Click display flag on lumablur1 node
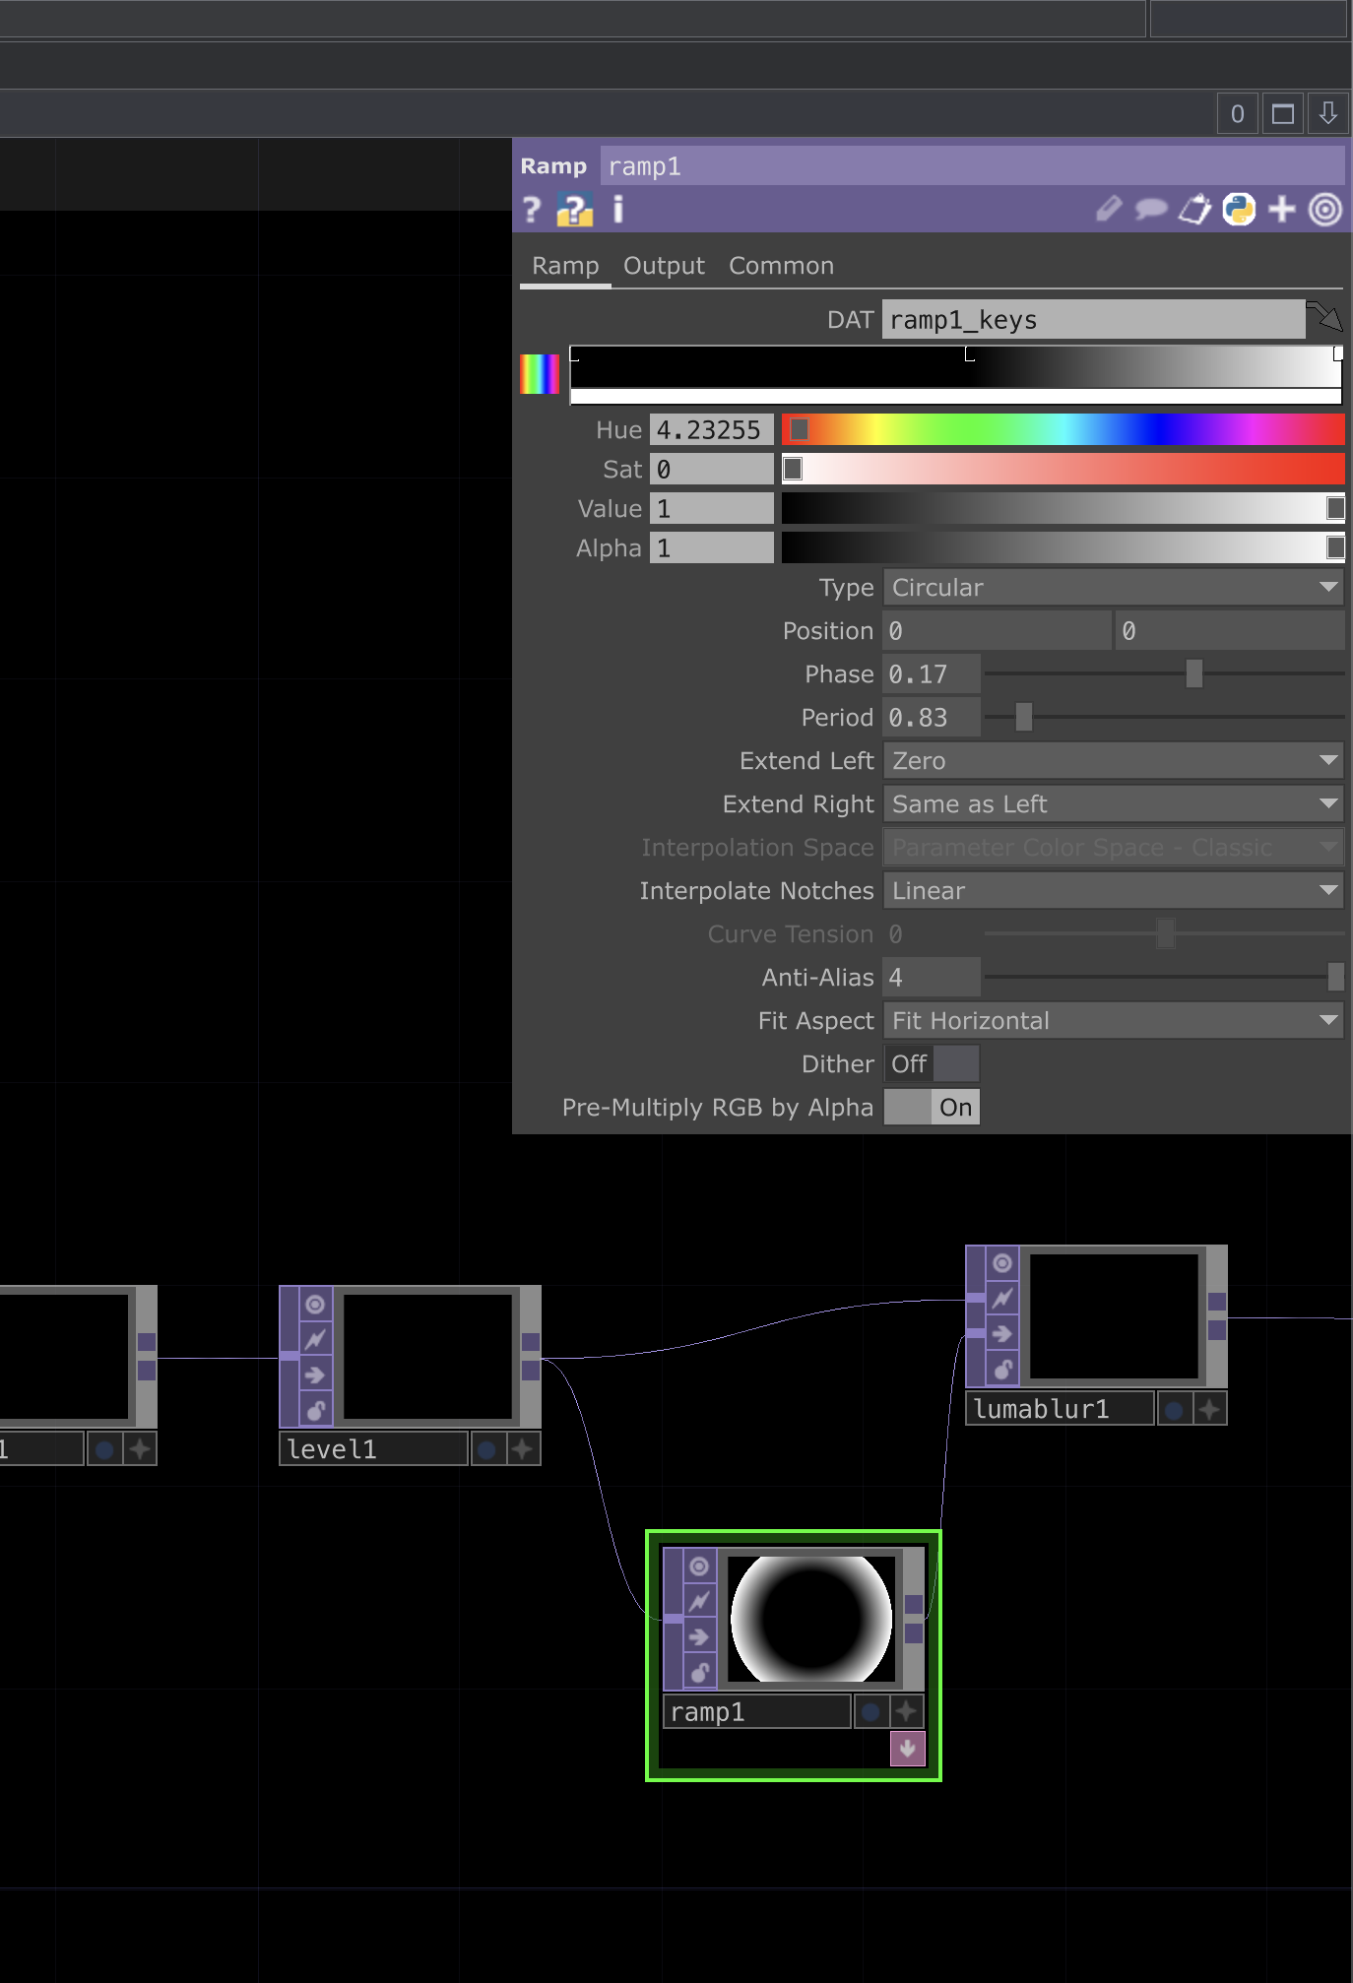Image resolution: width=1353 pixels, height=1983 pixels. [1173, 1410]
